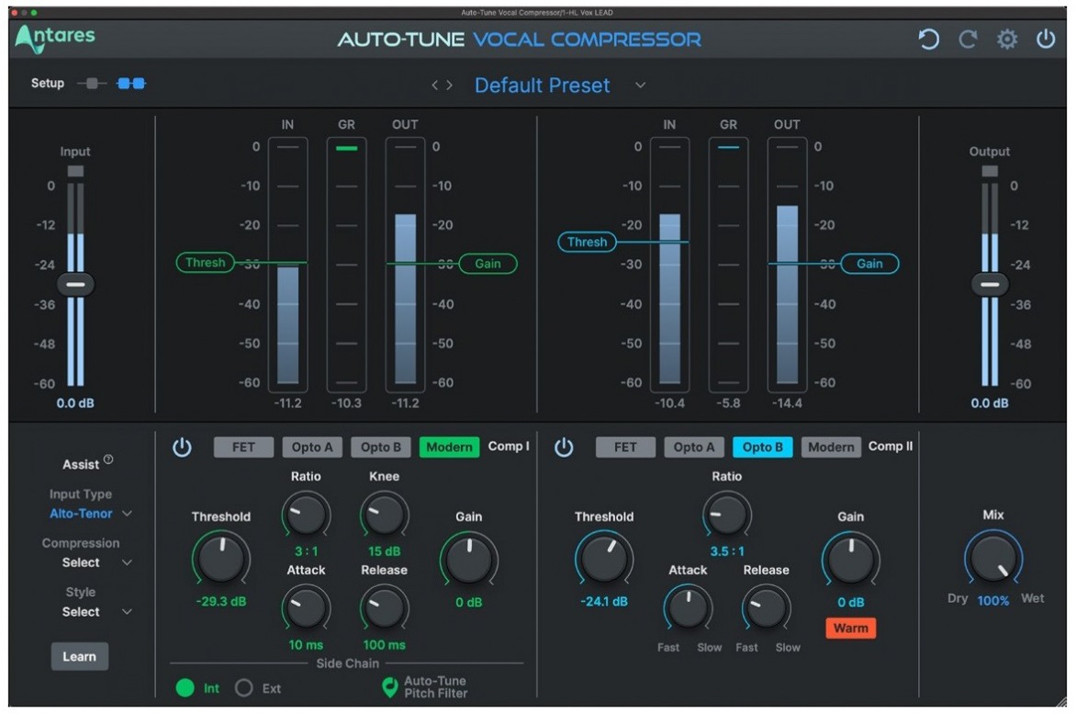Click Comp I Knee knob
Screen dimensions: 1076x714
[385, 515]
